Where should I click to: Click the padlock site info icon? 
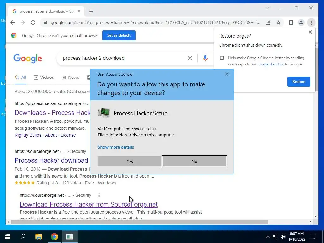pyautogui.click(x=46, y=22)
